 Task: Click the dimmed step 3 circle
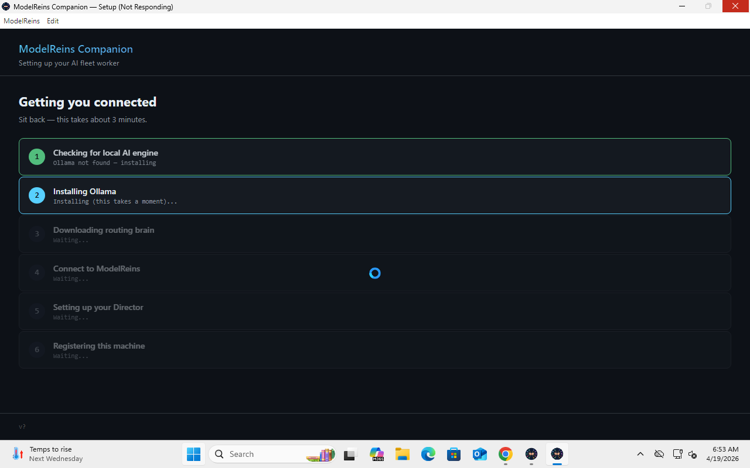tap(37, 234)
